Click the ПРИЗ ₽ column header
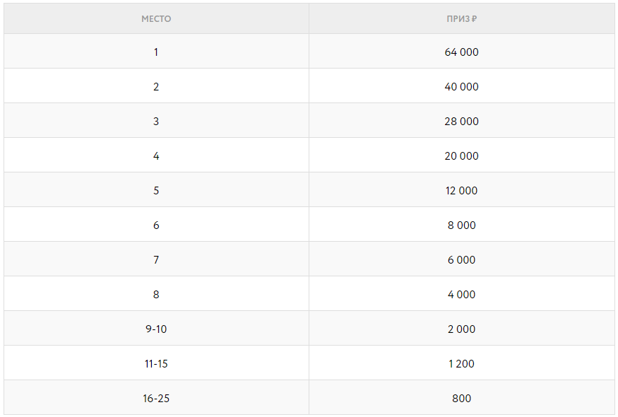This screenshot has height=417, width=618. point(461,19)
